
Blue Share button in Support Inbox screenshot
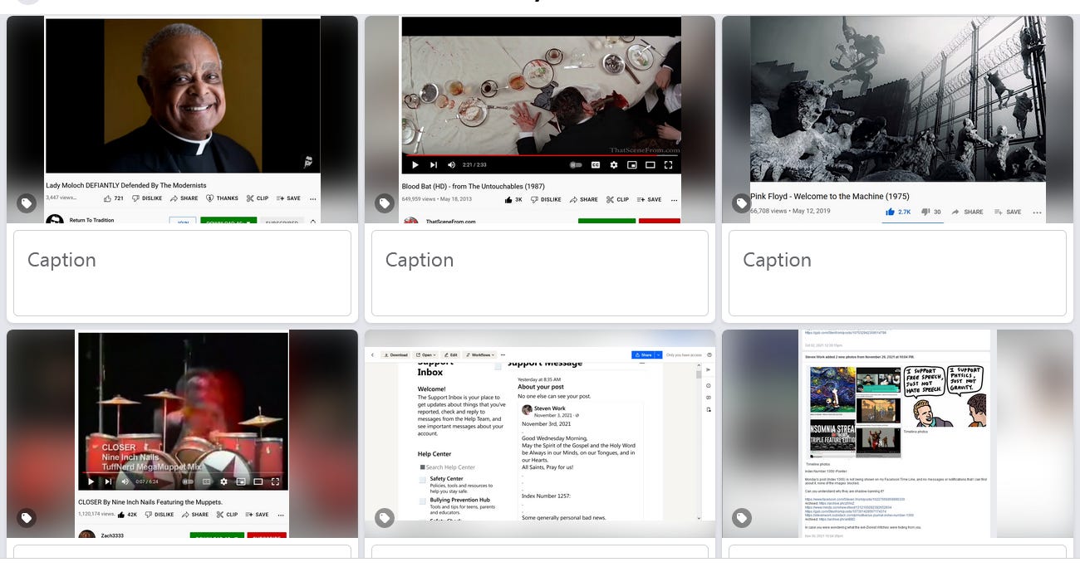pyautogui.click(x=646, y=354)
